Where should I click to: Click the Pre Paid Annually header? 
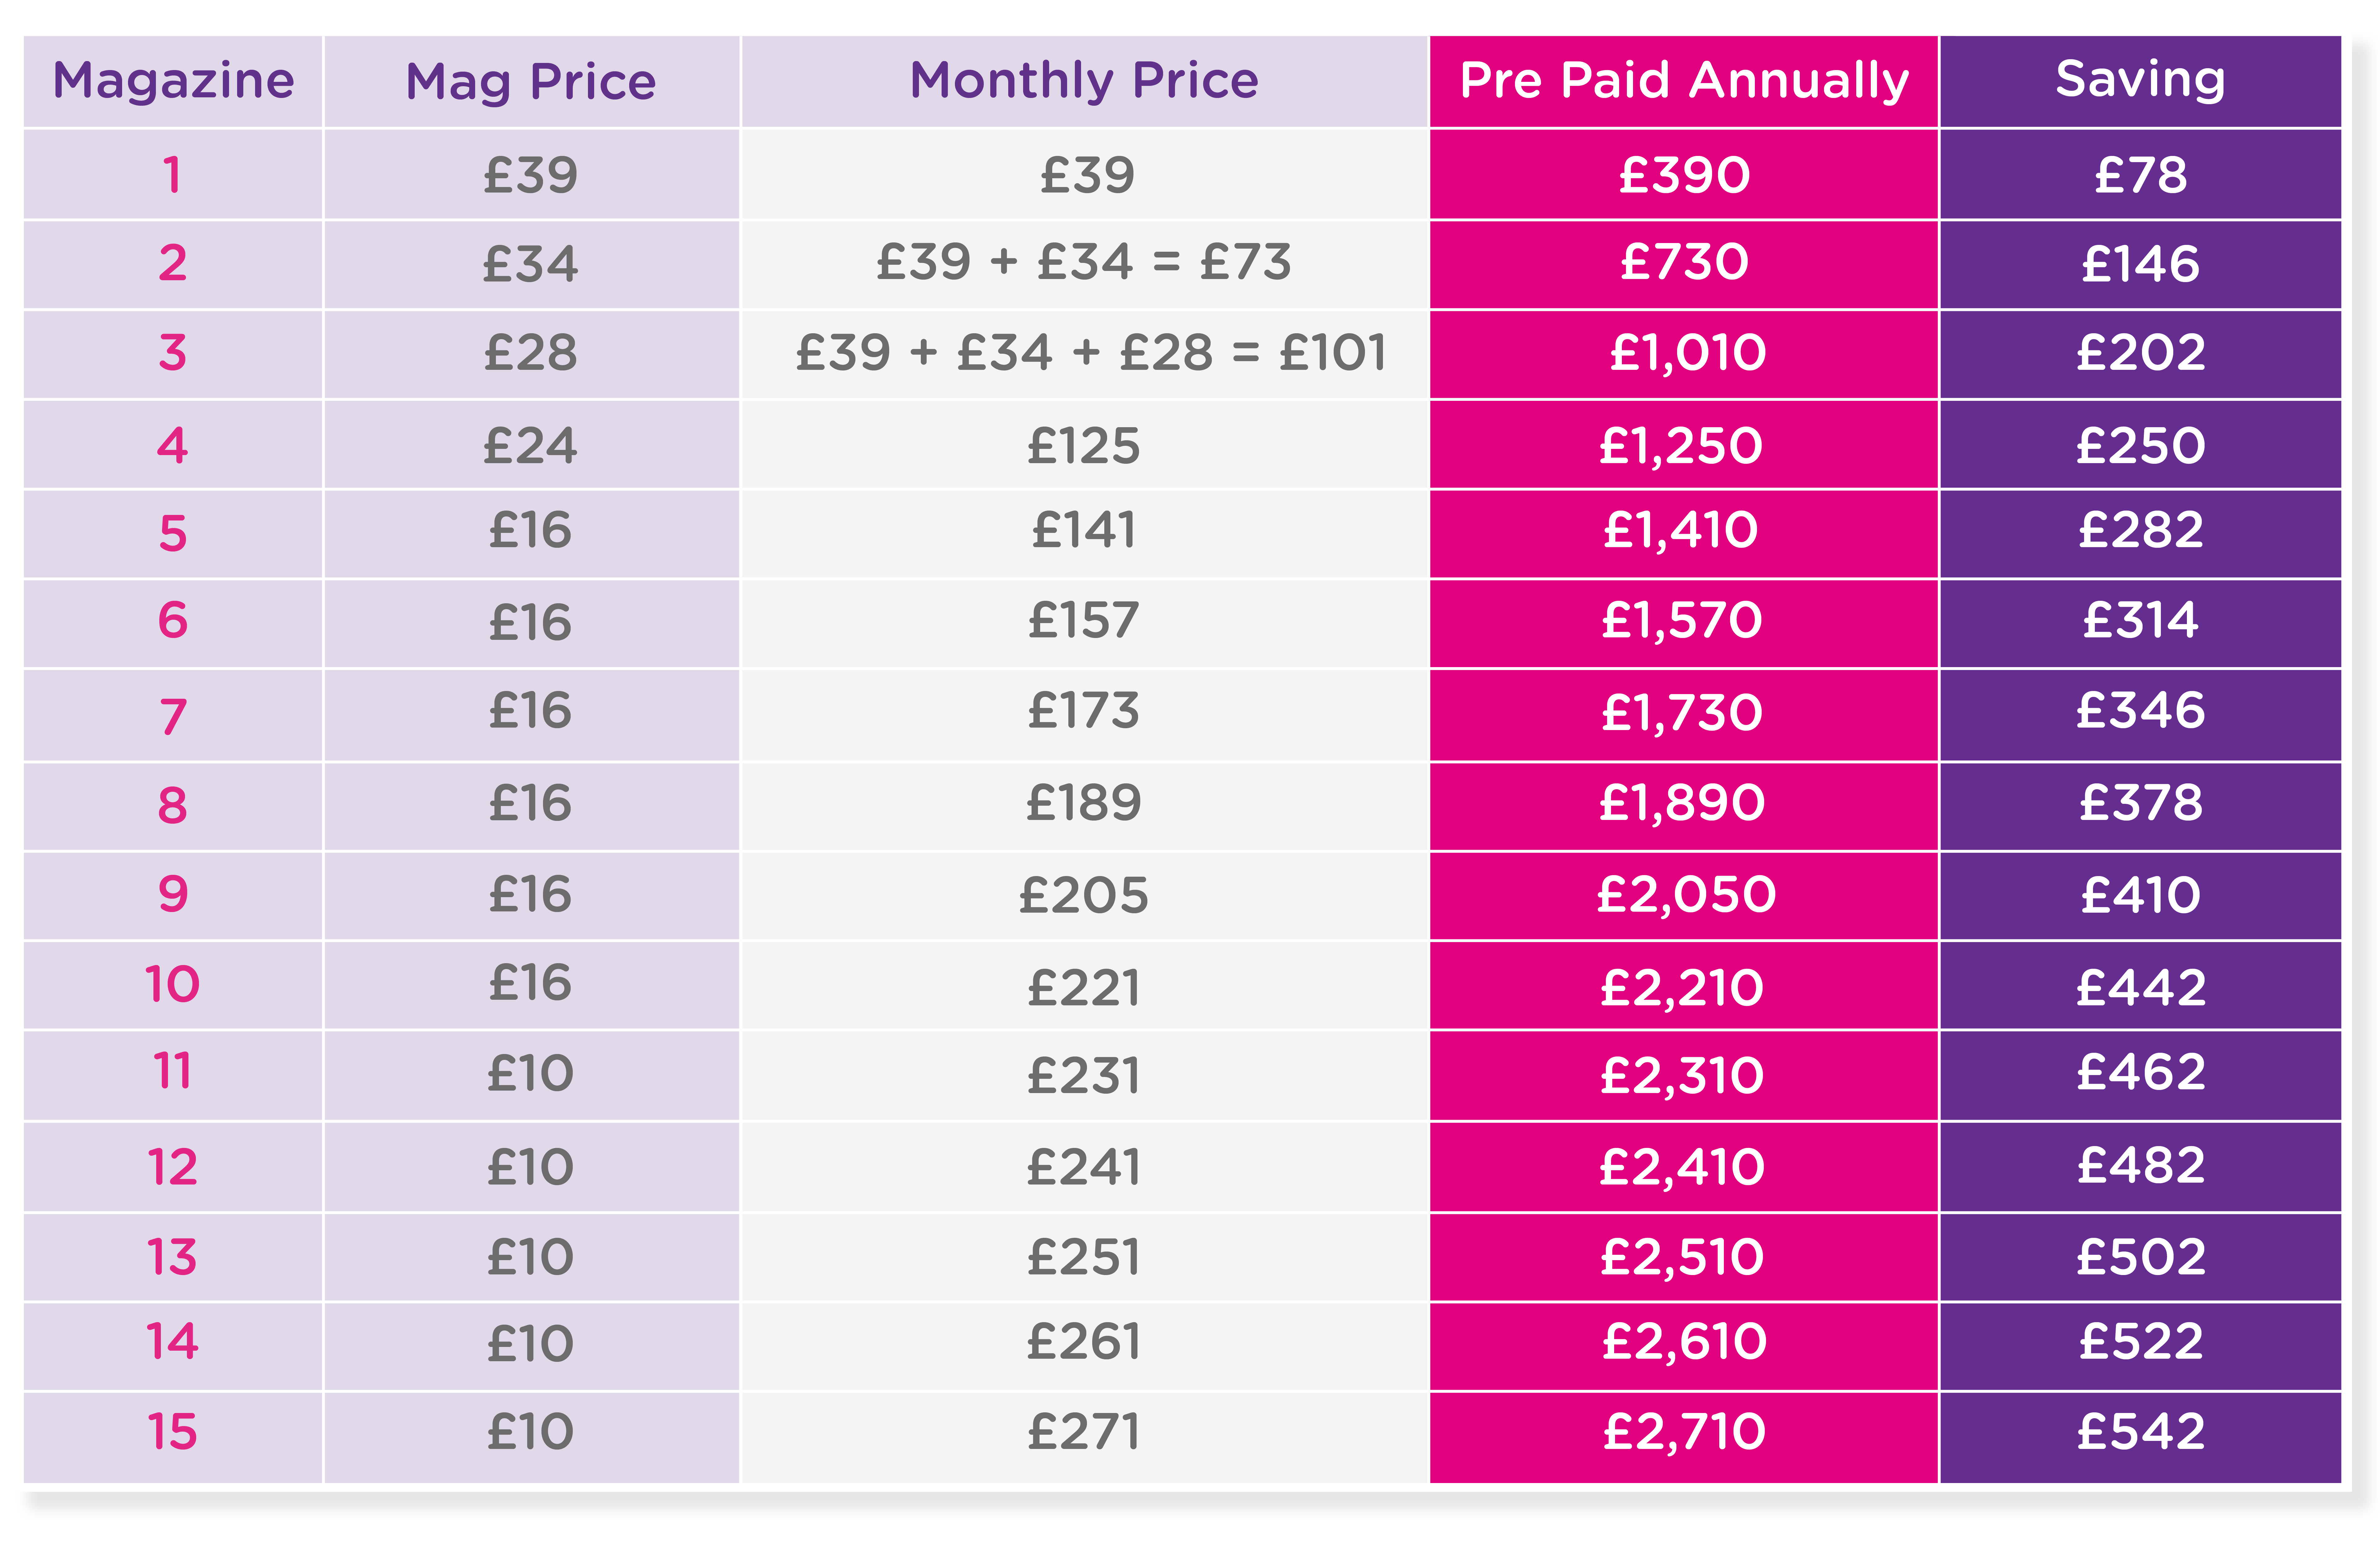(x=1684, y=81)
